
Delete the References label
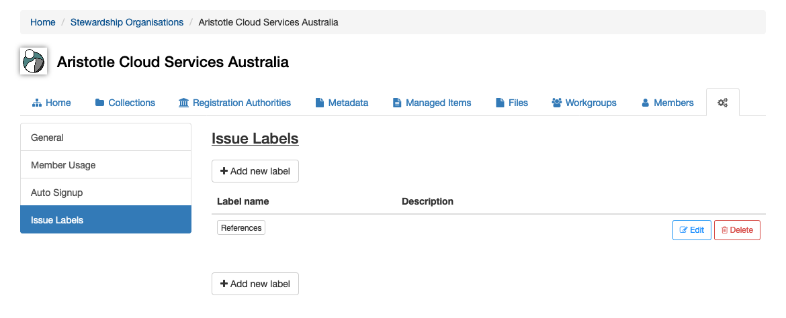click(738, 230)
